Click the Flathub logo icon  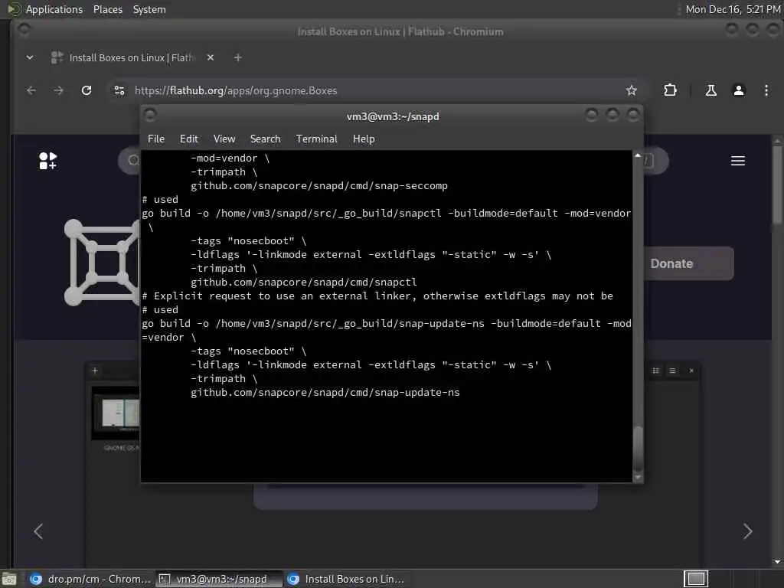point(48,161)
